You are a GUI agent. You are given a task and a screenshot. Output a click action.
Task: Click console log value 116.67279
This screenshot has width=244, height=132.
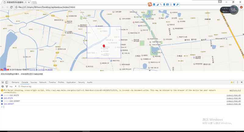(8, 98)
